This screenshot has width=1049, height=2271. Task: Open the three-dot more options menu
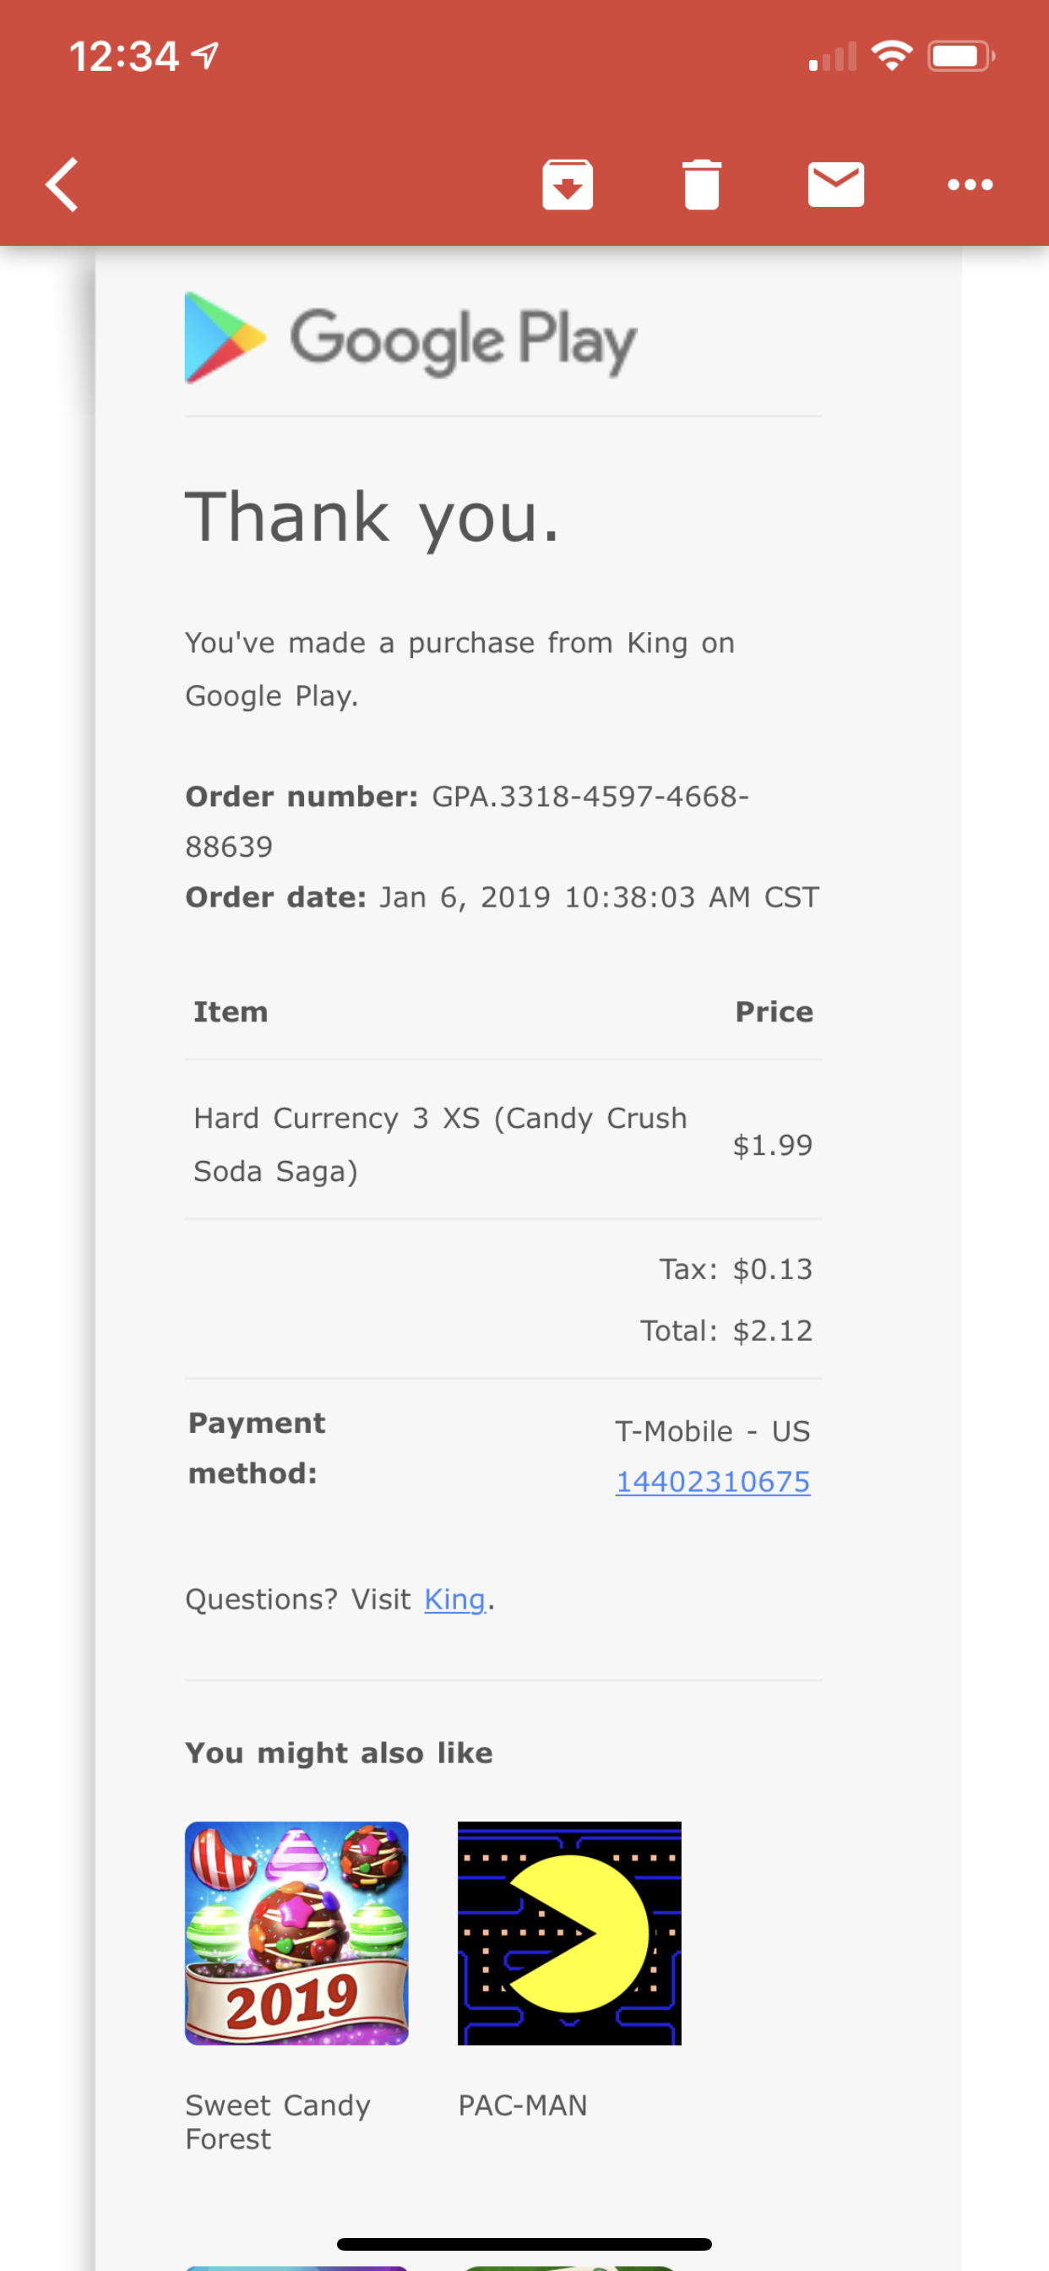click(970, 185)
